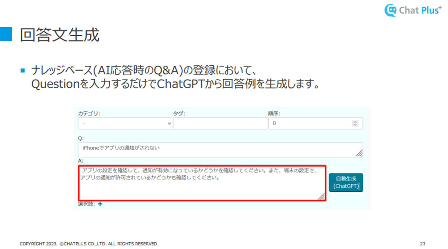Click the A answer text area
Viewport: 448px width, 249px height.
pyautogui.click(x=202, y=183)
